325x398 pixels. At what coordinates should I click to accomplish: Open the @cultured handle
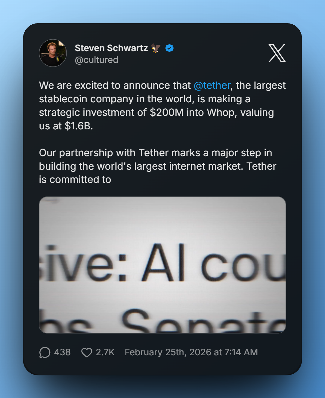coord(97,60)
